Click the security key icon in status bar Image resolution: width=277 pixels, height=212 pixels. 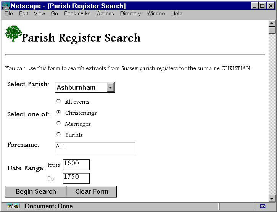13,206
